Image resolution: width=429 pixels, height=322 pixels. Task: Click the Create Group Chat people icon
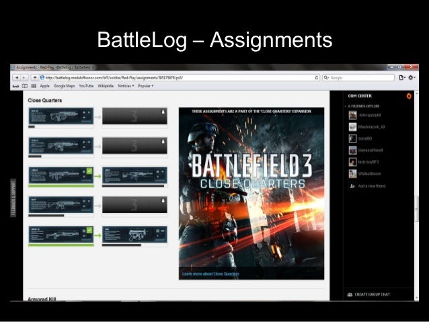[350, 294]
